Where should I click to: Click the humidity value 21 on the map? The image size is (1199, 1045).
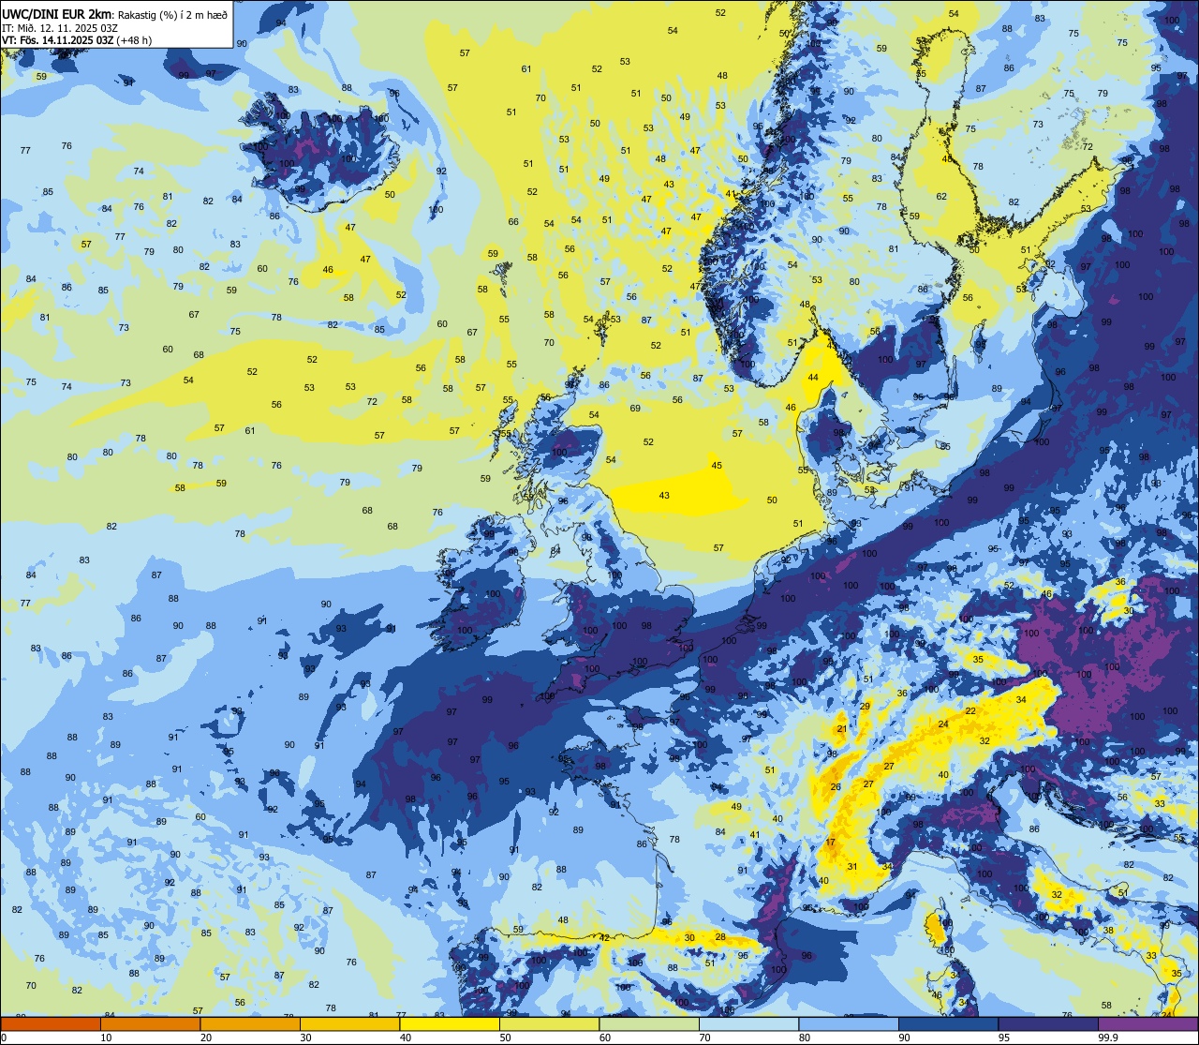842,728
